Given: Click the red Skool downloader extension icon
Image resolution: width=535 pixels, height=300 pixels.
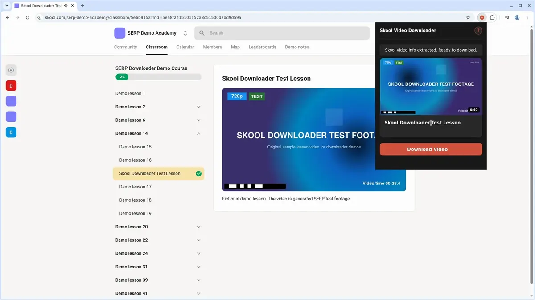Looking at the screenshot, I should pyautogui.click(x=482, y=17).
